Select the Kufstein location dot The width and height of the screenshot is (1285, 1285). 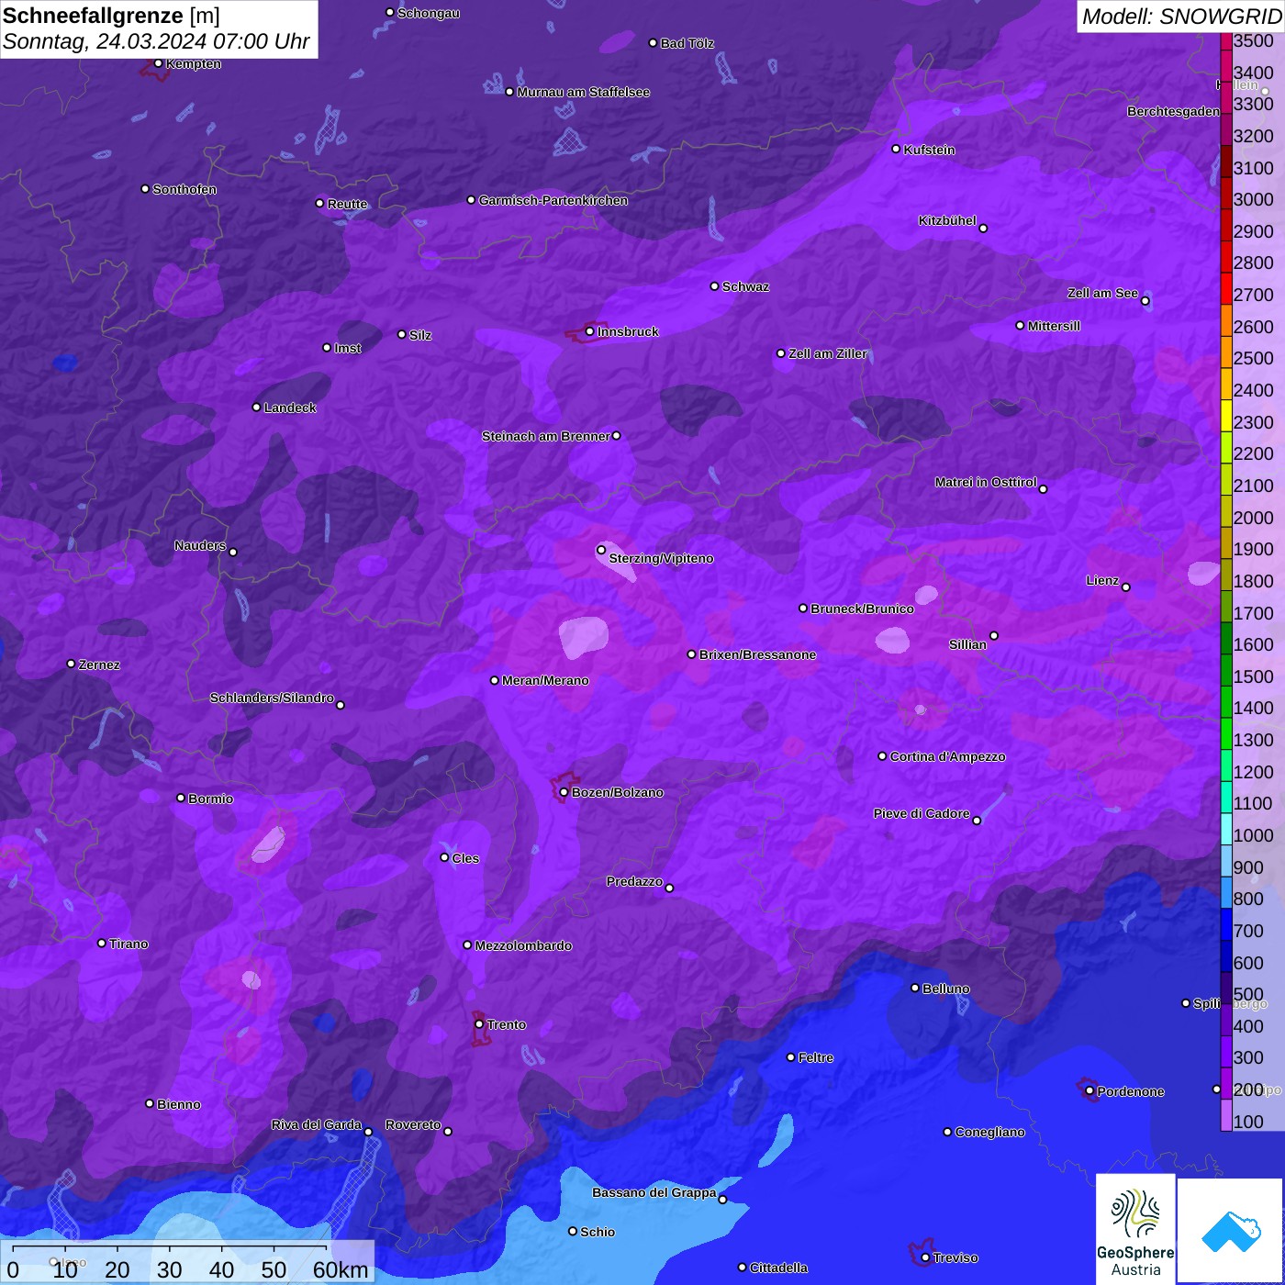[x=896, y=149]
